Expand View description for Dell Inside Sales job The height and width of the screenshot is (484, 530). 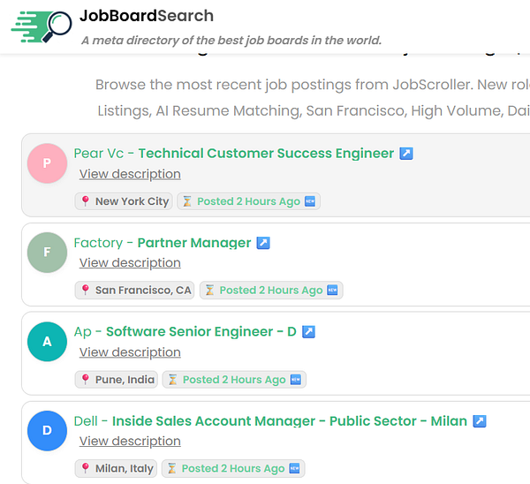point(130,442)
